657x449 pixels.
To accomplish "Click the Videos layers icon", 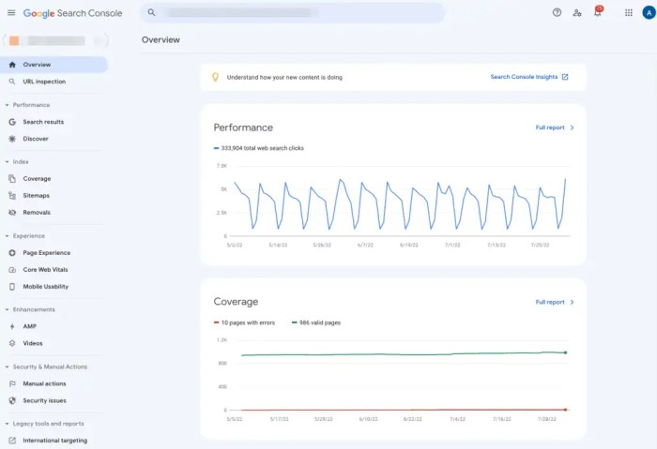I will [x=12, y=343].
